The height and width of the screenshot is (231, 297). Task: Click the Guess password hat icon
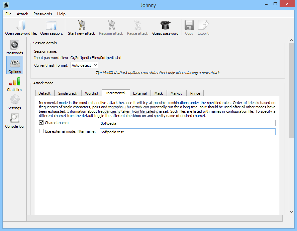(x=165, y=25)
